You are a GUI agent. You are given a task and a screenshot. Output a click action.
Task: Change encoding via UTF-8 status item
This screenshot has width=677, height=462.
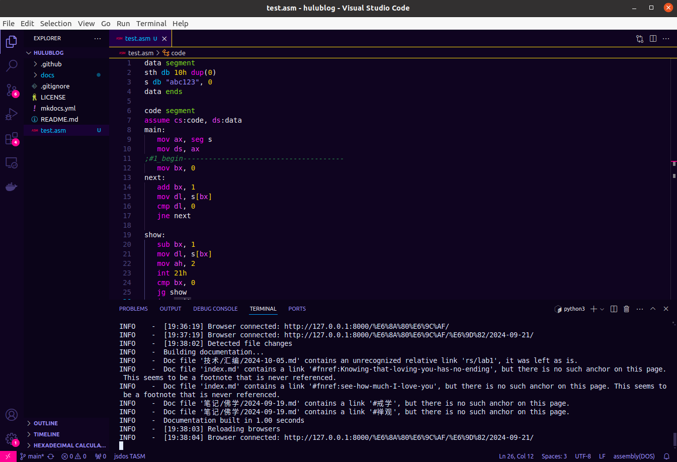583,456
